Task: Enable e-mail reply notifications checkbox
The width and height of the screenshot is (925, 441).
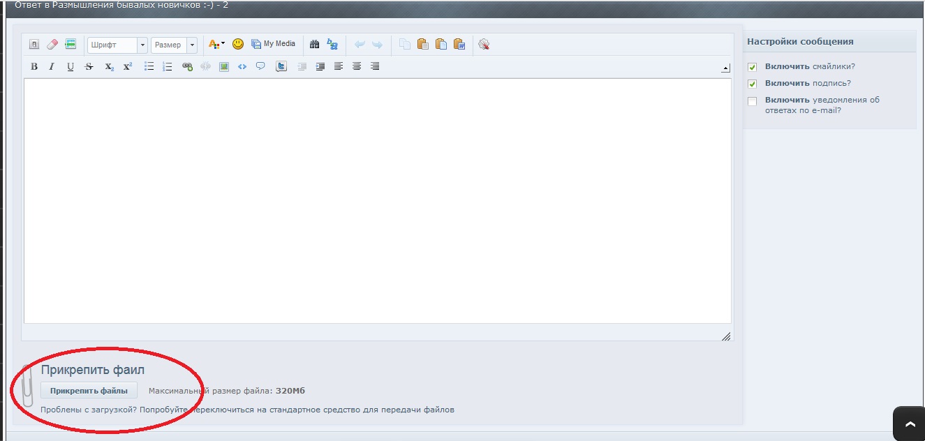Action: pos(753,101)
